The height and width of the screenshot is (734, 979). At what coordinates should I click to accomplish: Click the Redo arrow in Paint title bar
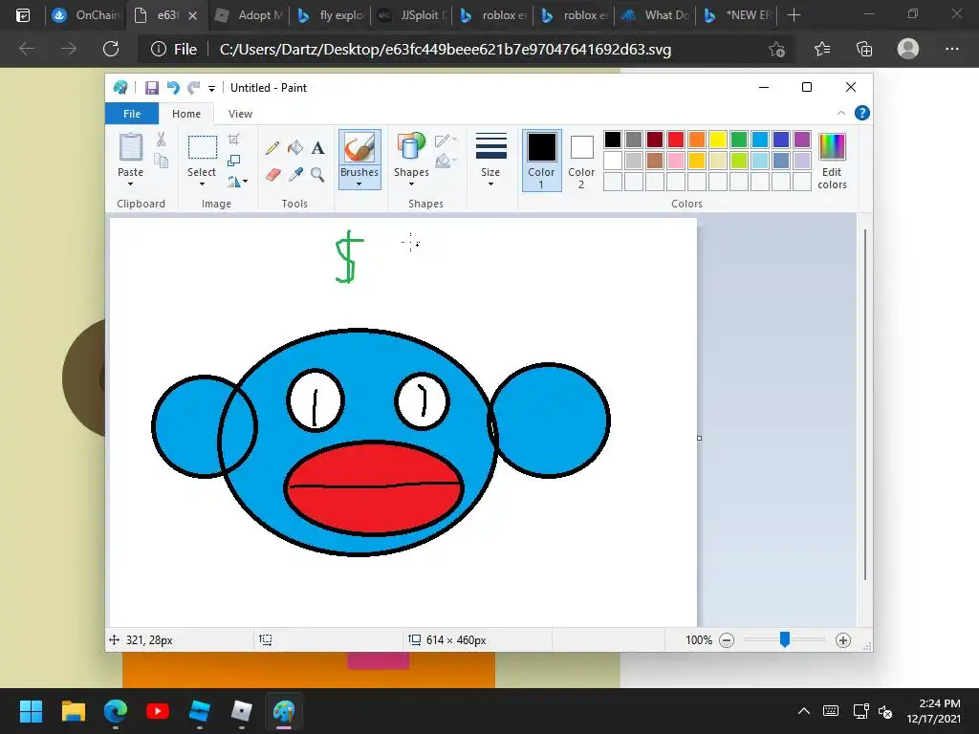click(193, 88)
